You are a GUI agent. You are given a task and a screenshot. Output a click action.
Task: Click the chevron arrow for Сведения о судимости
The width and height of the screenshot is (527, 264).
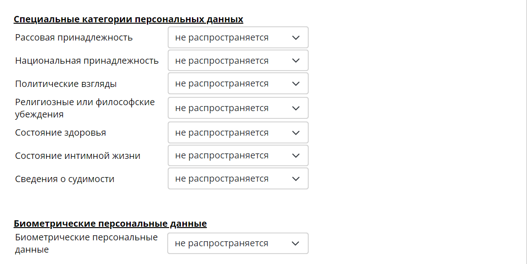point(295,179)
